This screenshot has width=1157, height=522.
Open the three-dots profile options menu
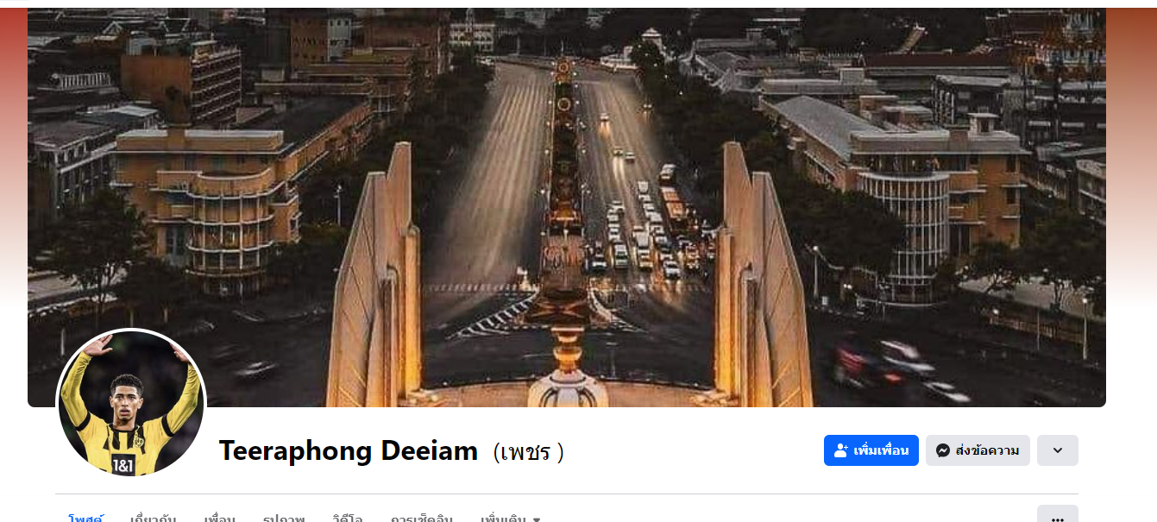point(1057,516)
